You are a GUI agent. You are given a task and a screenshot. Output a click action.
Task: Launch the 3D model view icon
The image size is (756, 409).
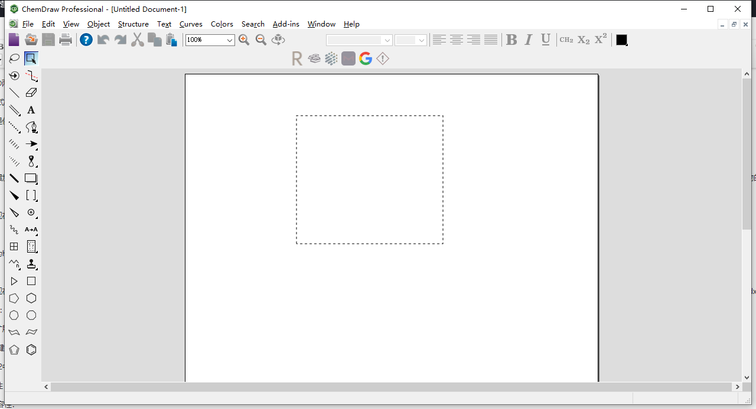pyautogui.click(x=278, y=40)
